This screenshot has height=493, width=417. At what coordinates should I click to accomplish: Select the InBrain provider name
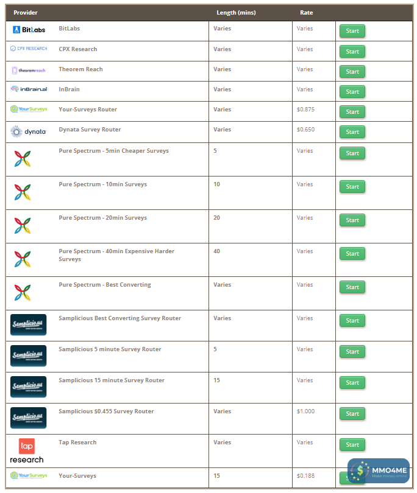pos(69,89)
